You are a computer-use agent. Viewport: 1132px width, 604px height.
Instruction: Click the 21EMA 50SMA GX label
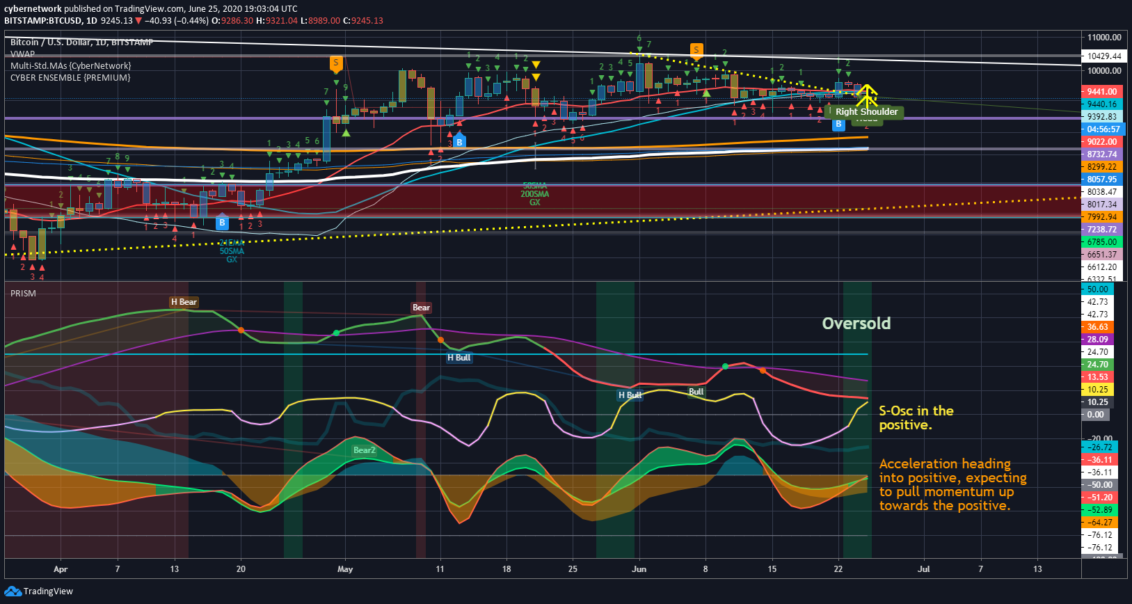(232, 251)
